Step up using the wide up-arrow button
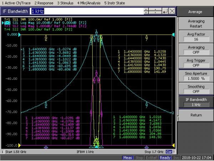Image resolution: width=214 pixels, height=161 pixels. (155, 9)
